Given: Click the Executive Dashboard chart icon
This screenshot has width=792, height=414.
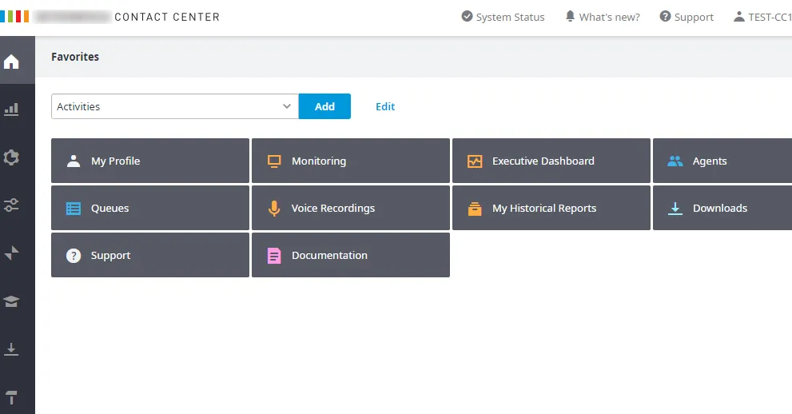Looking at the screenshot, I should (475, 161).
